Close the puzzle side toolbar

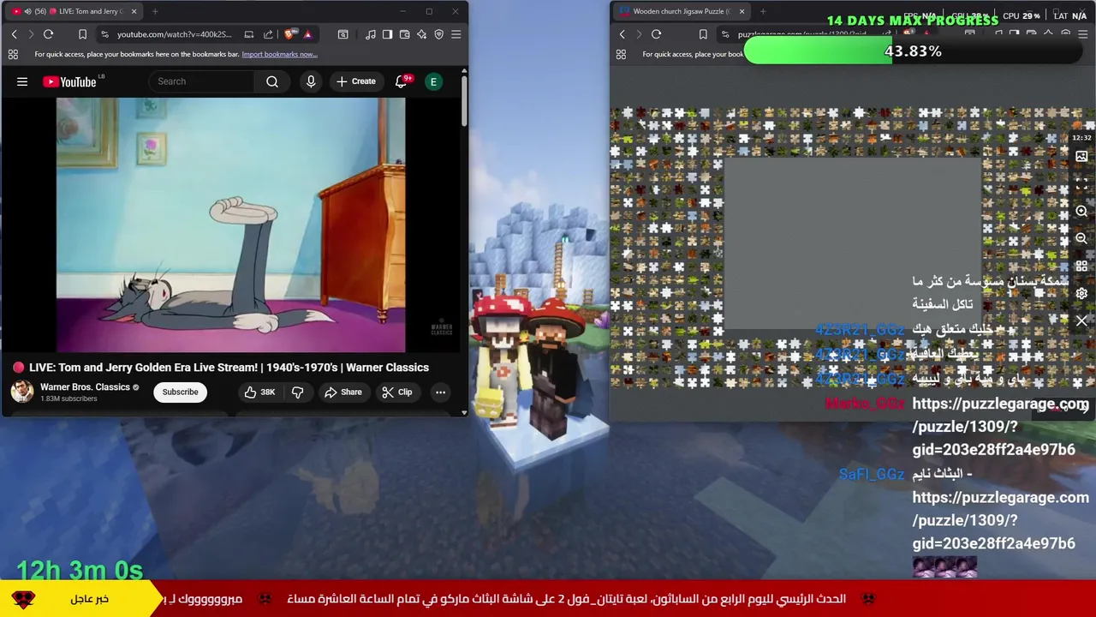[1081, 321]
